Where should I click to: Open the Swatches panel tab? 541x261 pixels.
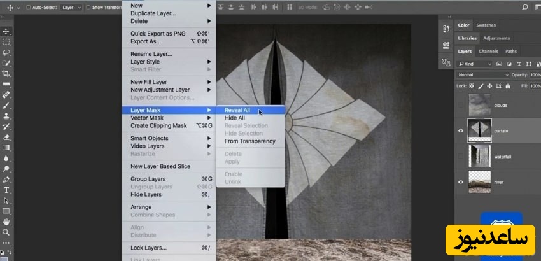point(486,25)
